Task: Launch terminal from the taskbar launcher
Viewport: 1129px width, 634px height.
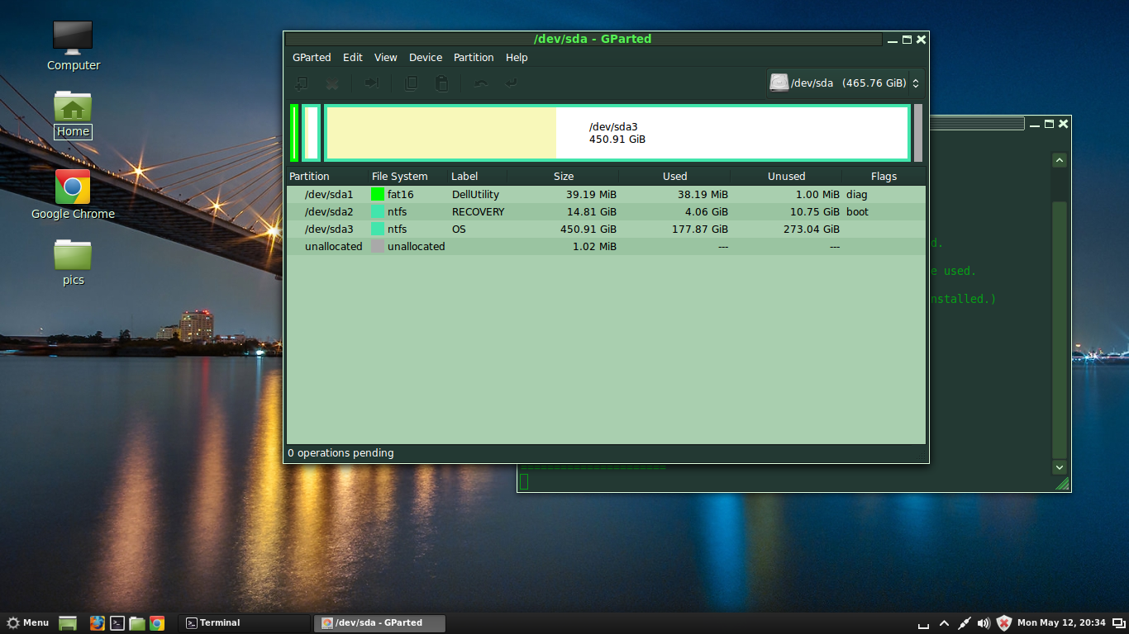Action: point(117,623)
